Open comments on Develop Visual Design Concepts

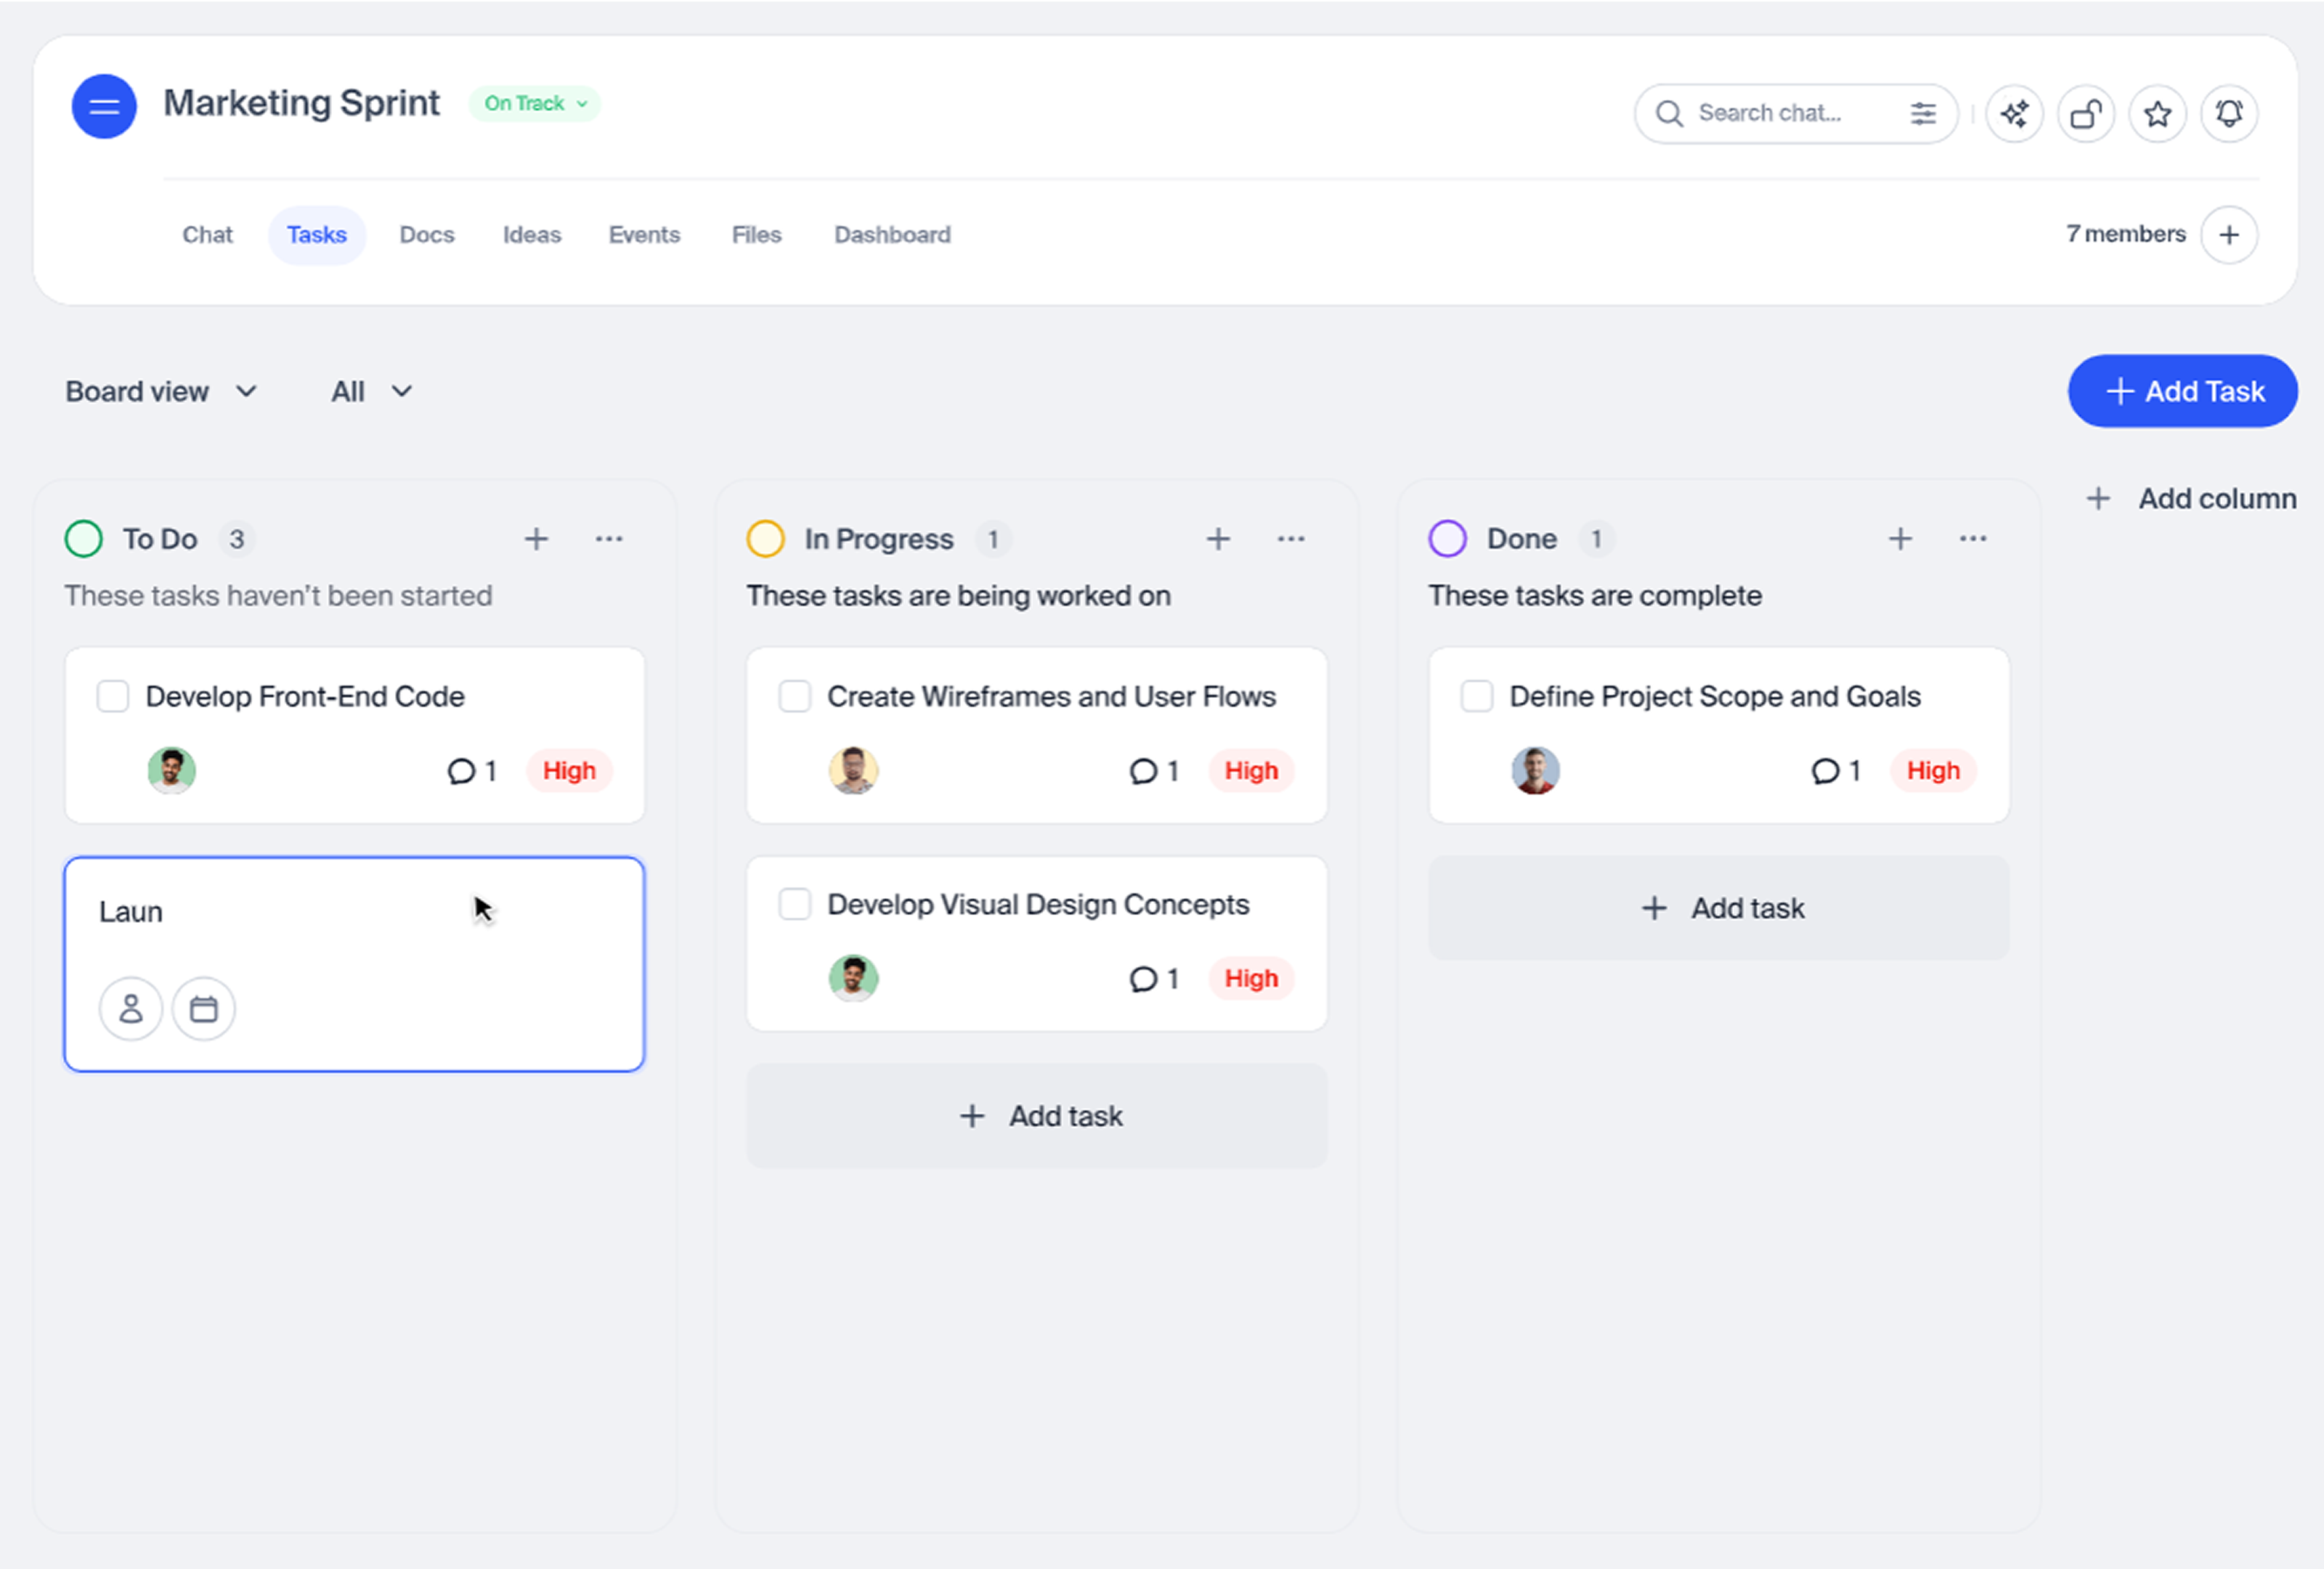click(x=1154, y=979)
